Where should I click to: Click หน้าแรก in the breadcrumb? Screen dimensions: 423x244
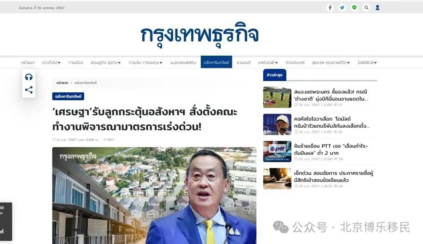(x=62, y=83)
